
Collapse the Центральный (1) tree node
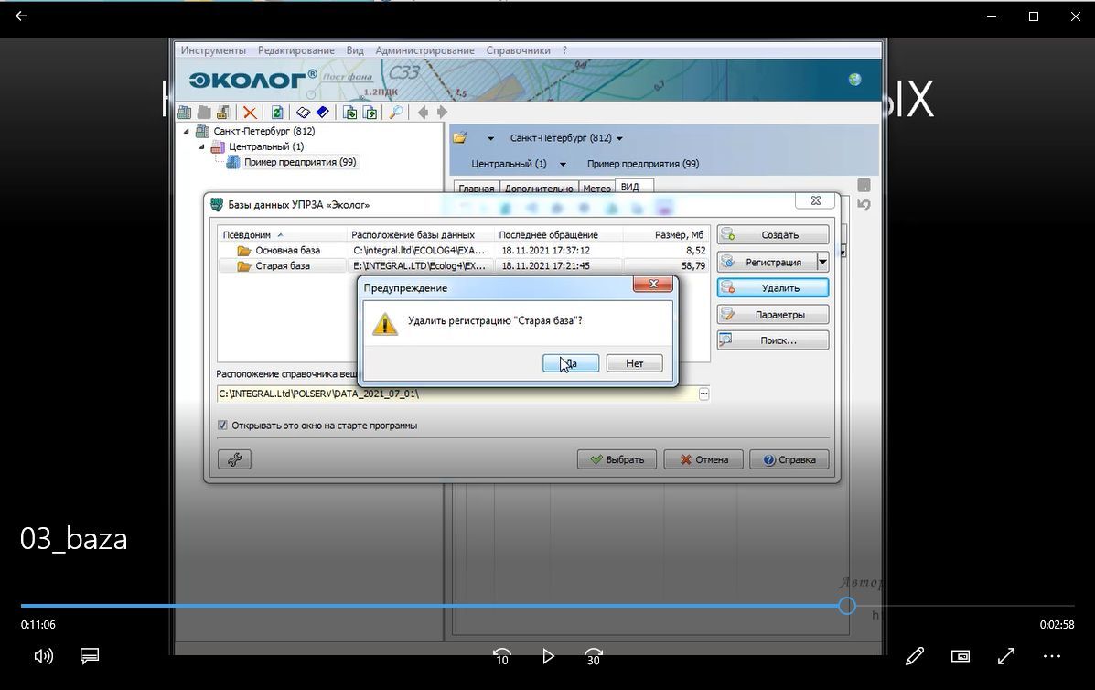pos(201,146)
